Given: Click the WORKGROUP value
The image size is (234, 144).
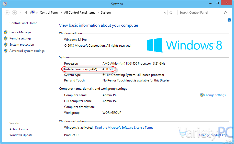Looking at the screenshot, I should pos(112,113).
